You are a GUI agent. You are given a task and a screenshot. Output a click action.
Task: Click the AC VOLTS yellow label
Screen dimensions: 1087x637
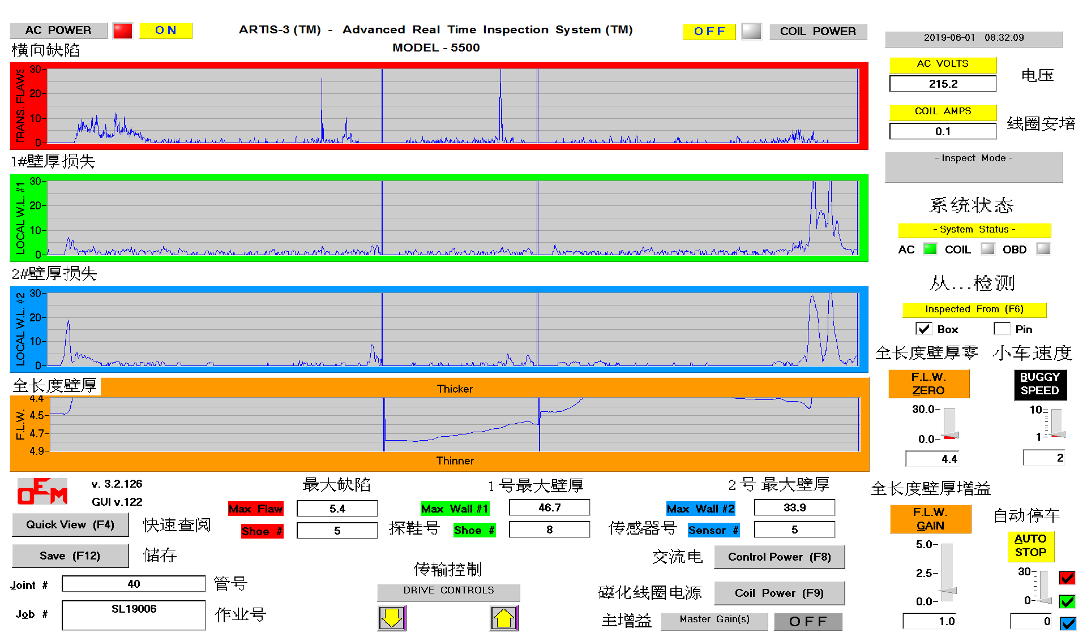pyautogui.click(x=943, y=64)
